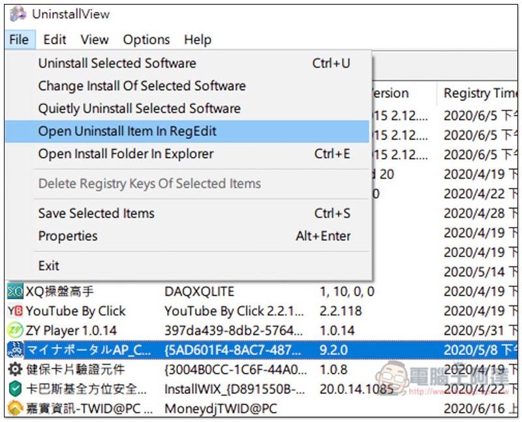Select the マイナポータルAP_C... entry name
This screenshot has width=522, height=422.
click(x=89, y=350)
